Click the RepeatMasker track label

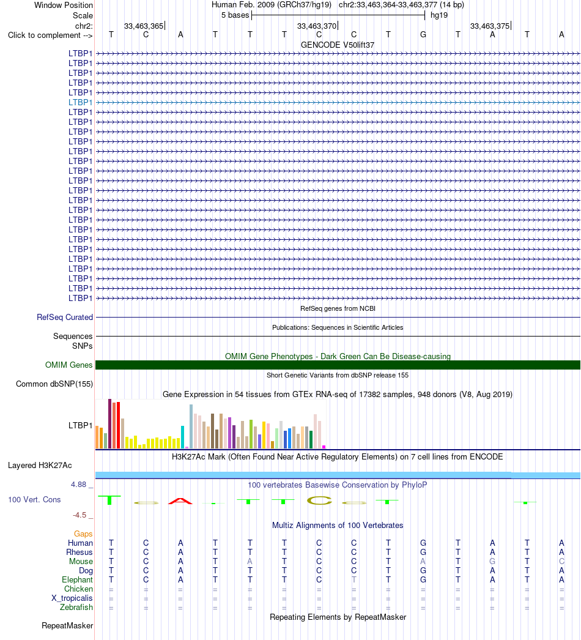67,626
